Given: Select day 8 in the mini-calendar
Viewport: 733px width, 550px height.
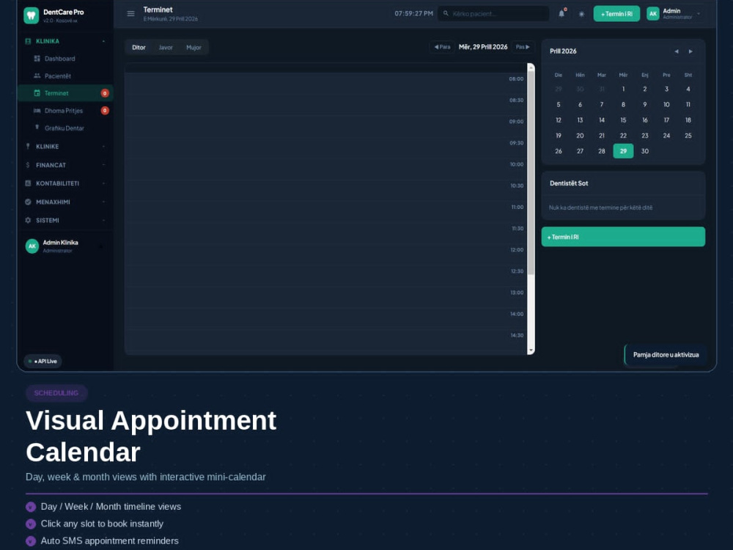Looking at the screenshot, I should tap(623, 105).
